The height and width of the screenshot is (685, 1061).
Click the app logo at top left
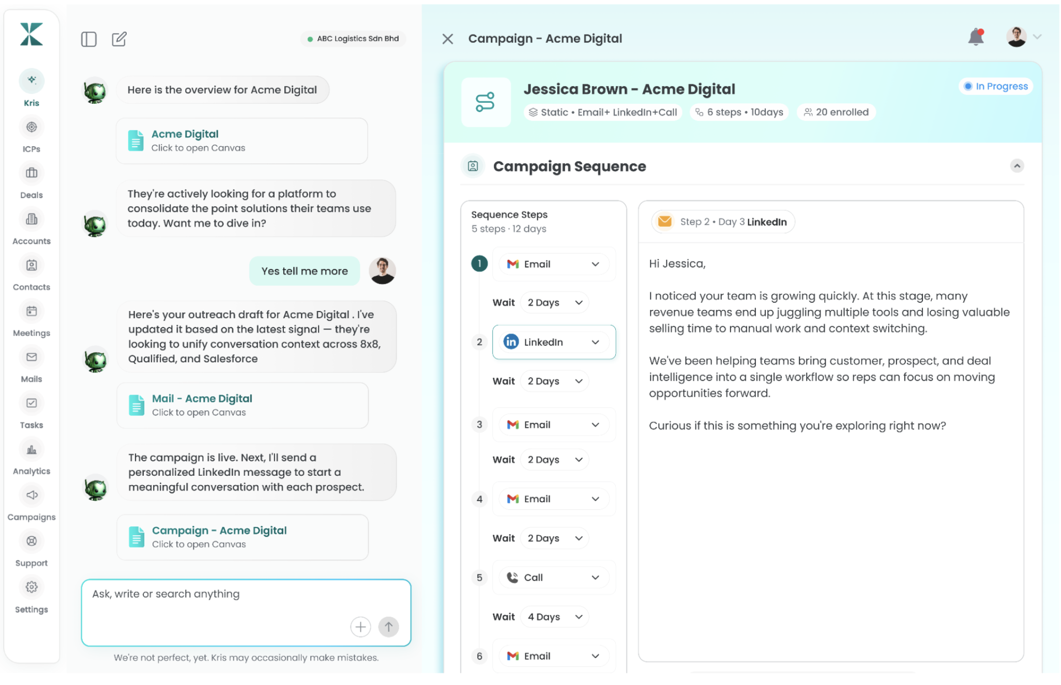32,34
